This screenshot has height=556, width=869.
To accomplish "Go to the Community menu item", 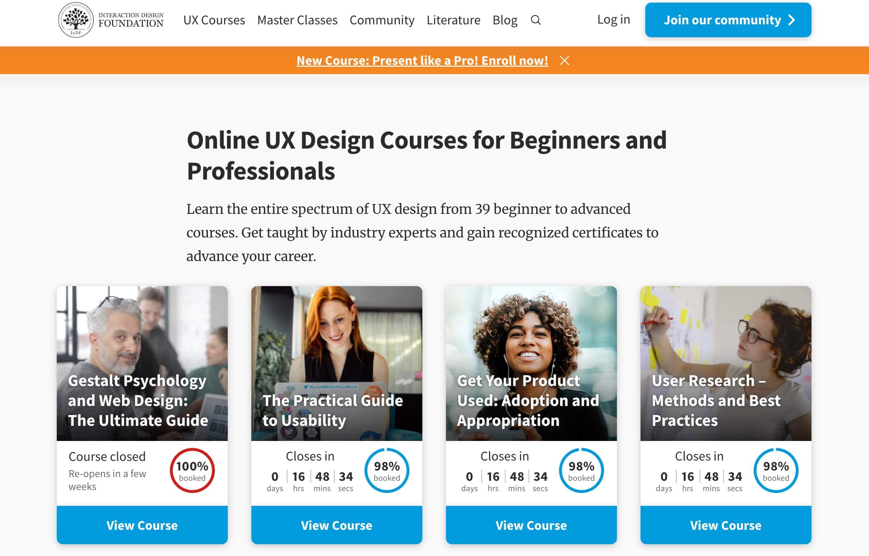I will click(x=382, y=20).
